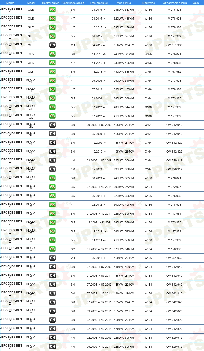The width and height of the screenshot is (204, 351).
Task: Select the 01.2006 -> 12.2011 production cell
Action: [99, 249]
